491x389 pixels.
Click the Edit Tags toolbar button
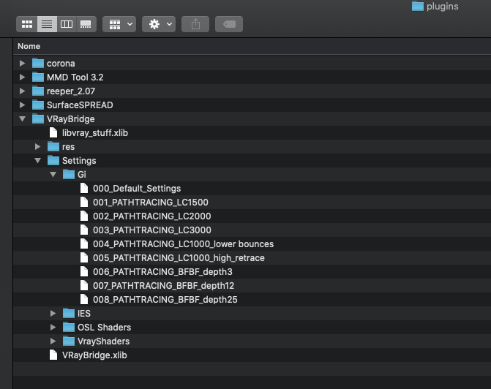click(229, 24)
